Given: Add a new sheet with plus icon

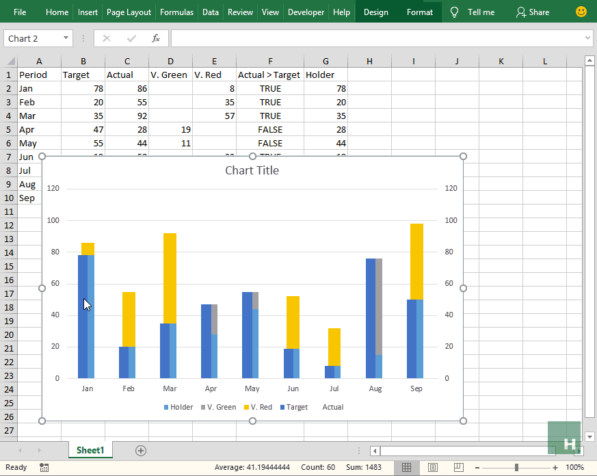Looking at the screenshot, I should point(140,451).
